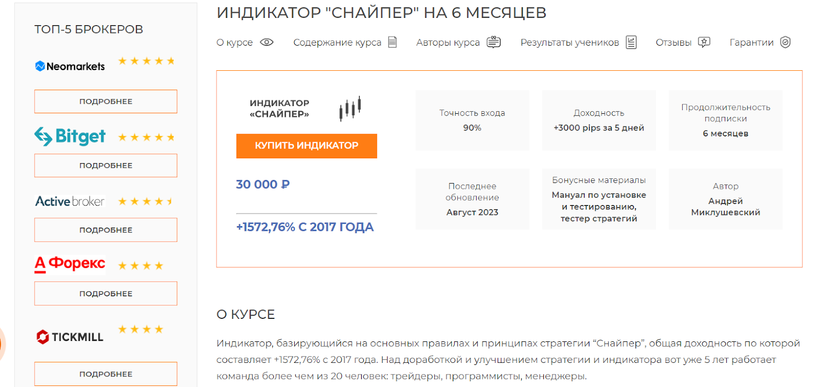Open the 'О курсе' tab
This screenshot has width=839, height=387.
(234, 42)
